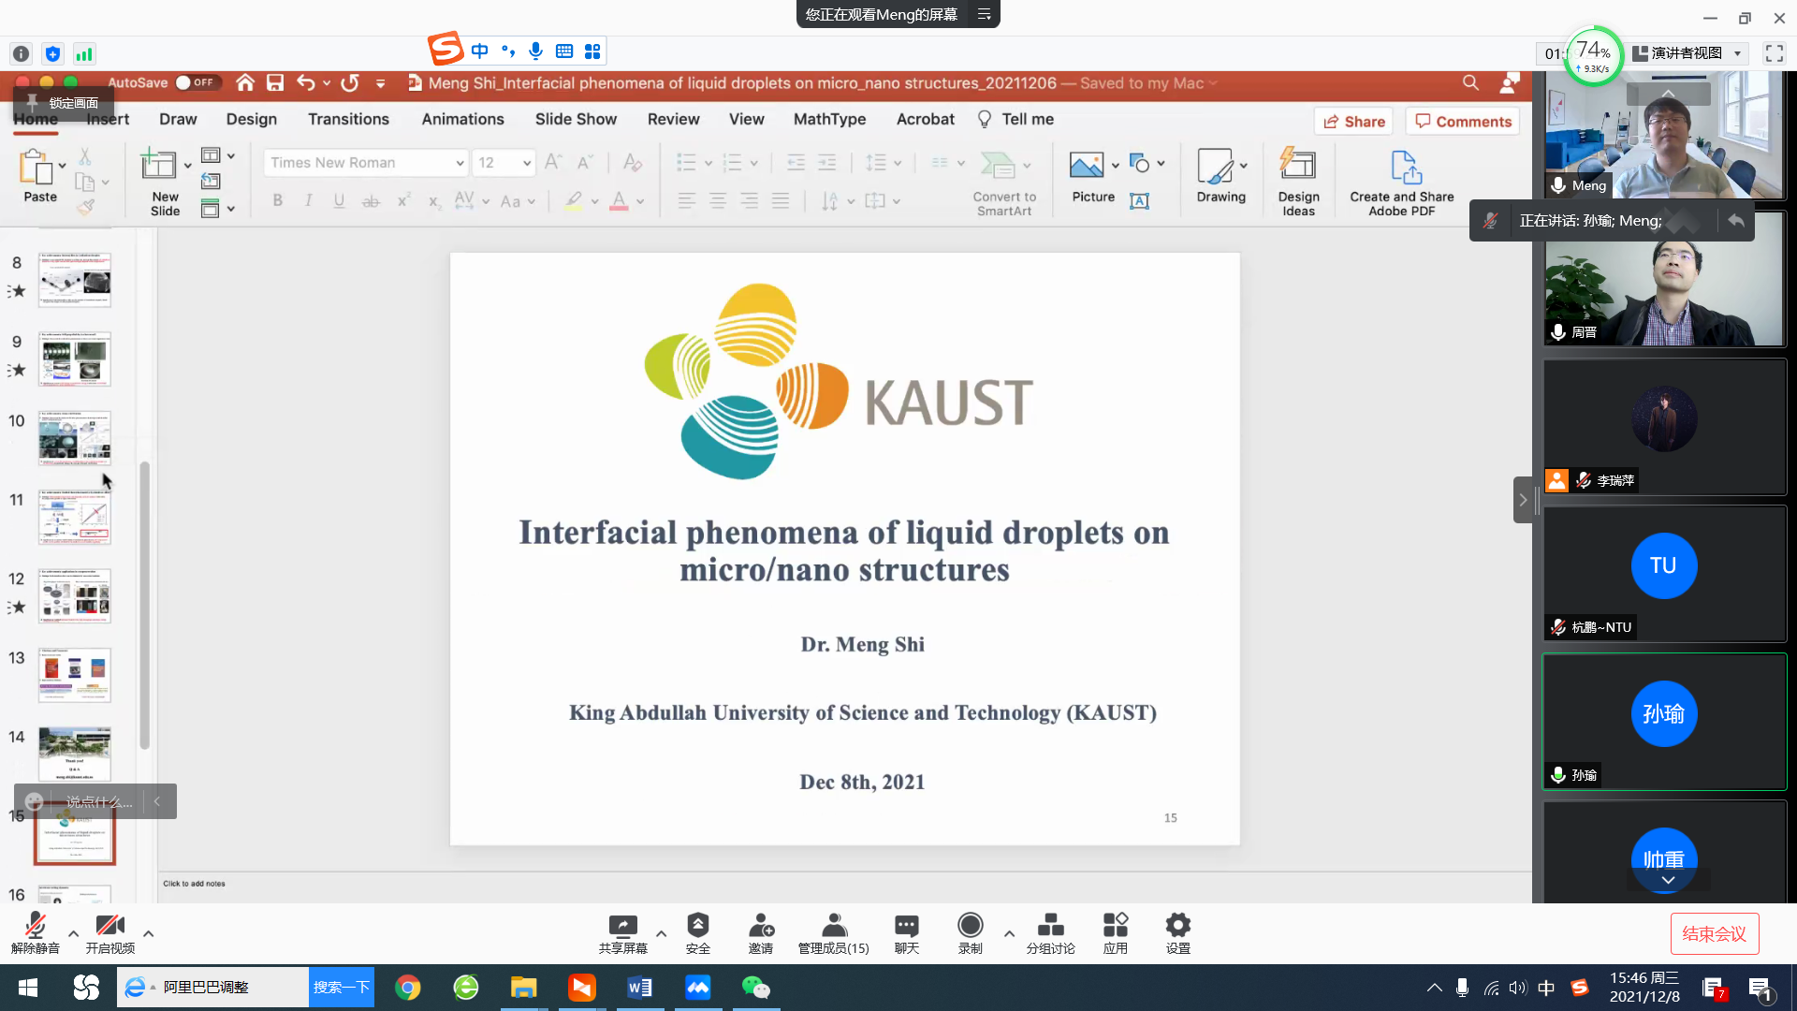Image resolution: width=1797 pixels, height=1011 pixels.
Task: Open meeting Settings gear icon
Action: point(1177,926)
